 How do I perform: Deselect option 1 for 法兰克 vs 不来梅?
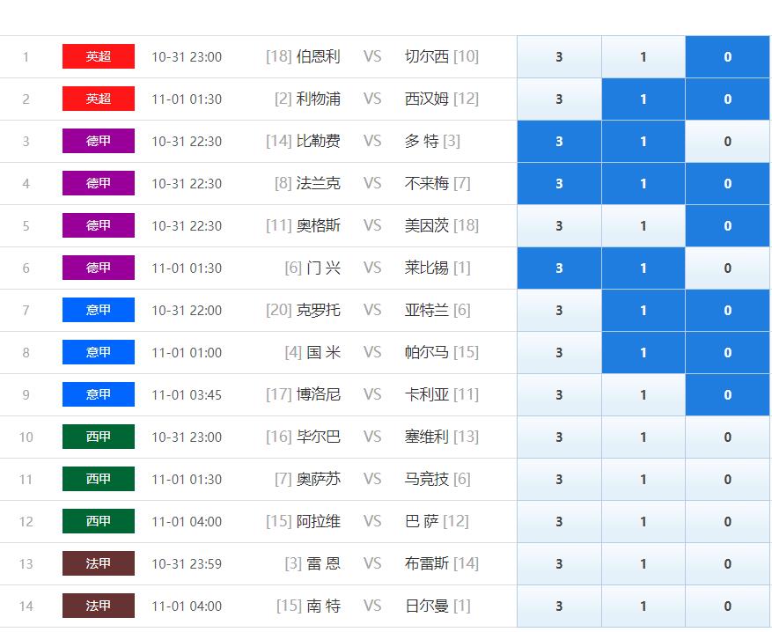tap(643, 184)
